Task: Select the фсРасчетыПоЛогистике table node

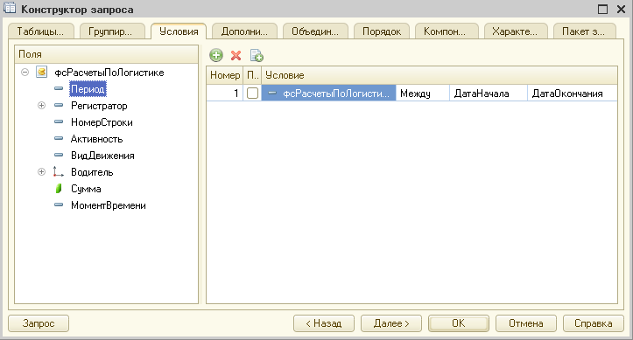Action: 109,73
